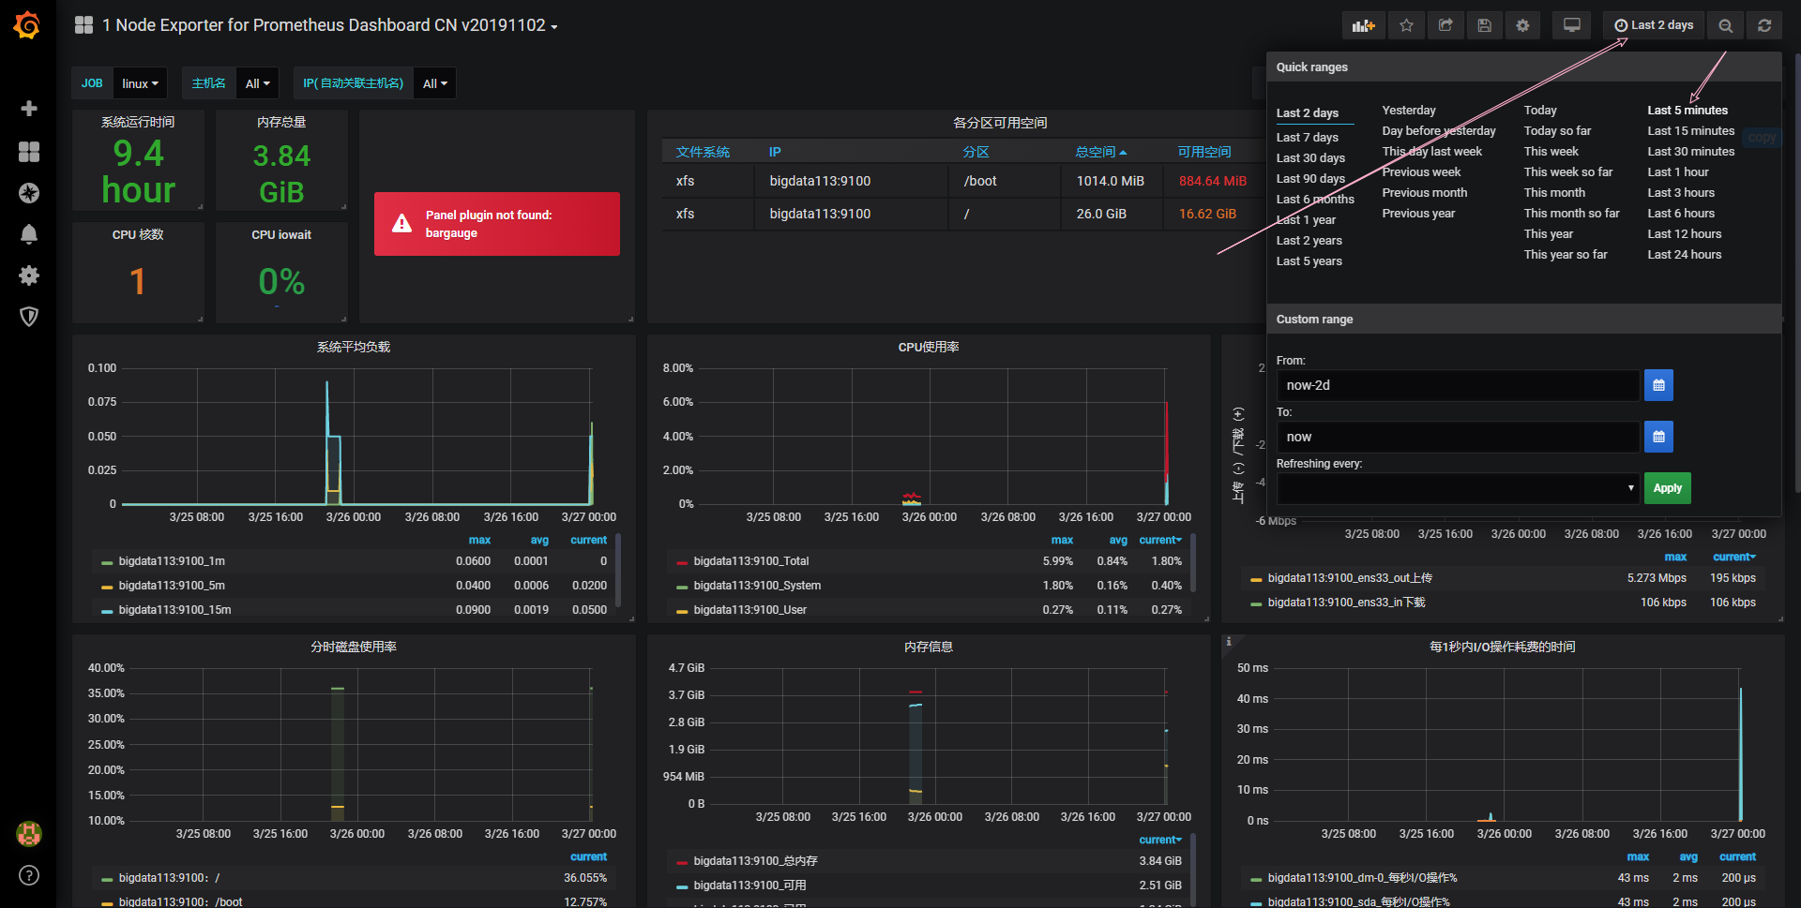Choose This year so far

click(1565, 255)
